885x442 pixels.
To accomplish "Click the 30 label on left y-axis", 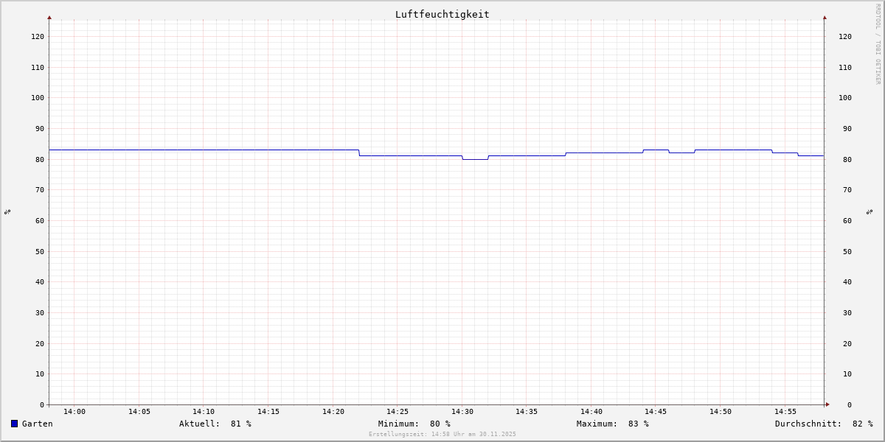I will click(x=40, y=312).
